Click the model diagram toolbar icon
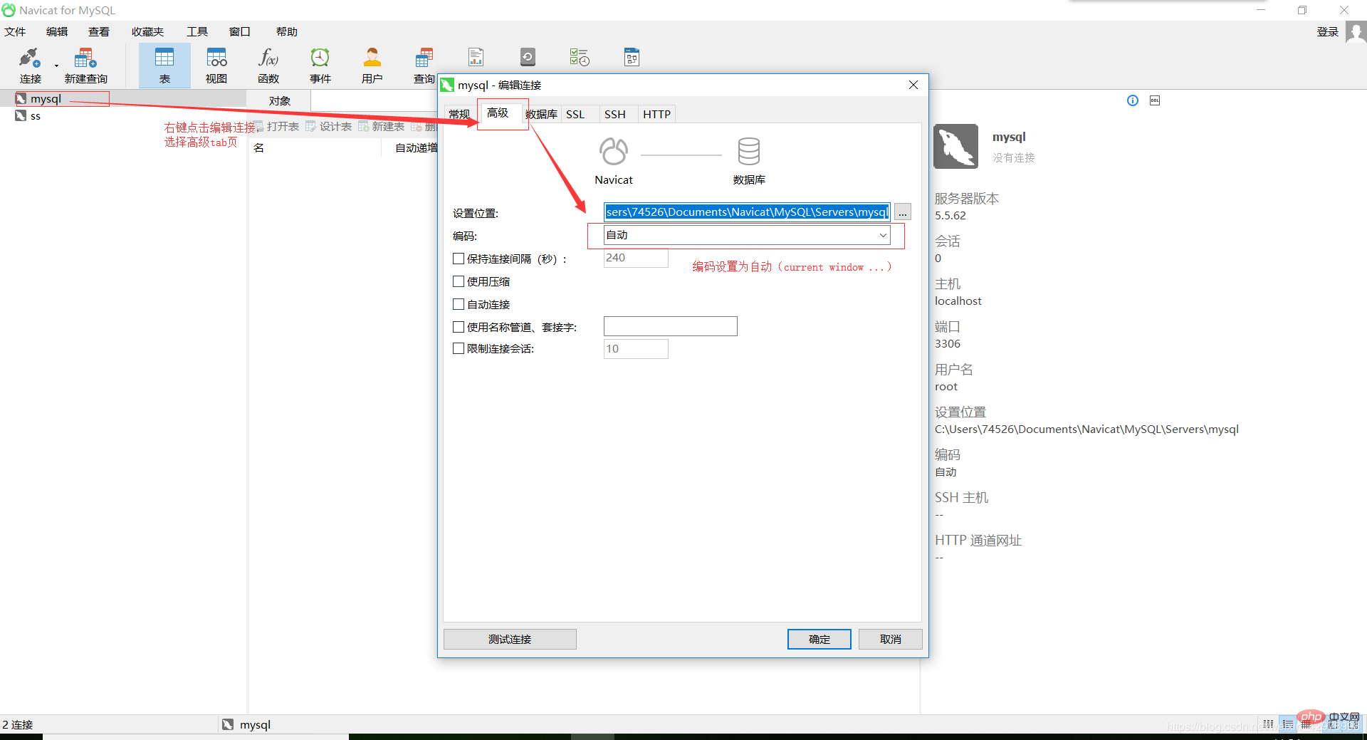 [x=632, y=57]
